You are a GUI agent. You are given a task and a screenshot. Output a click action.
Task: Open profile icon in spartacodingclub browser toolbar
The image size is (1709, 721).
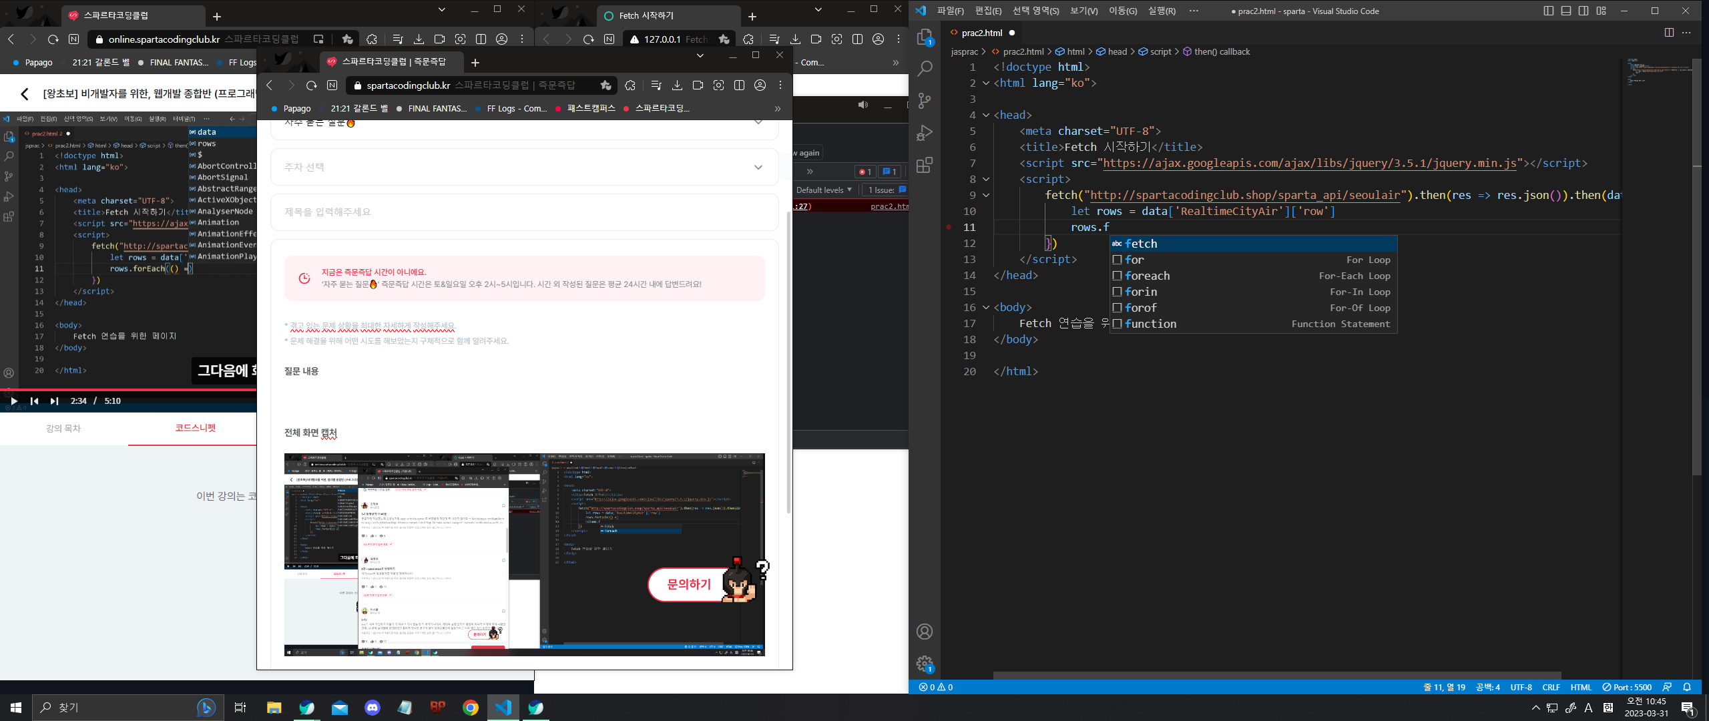click(760, 85)
